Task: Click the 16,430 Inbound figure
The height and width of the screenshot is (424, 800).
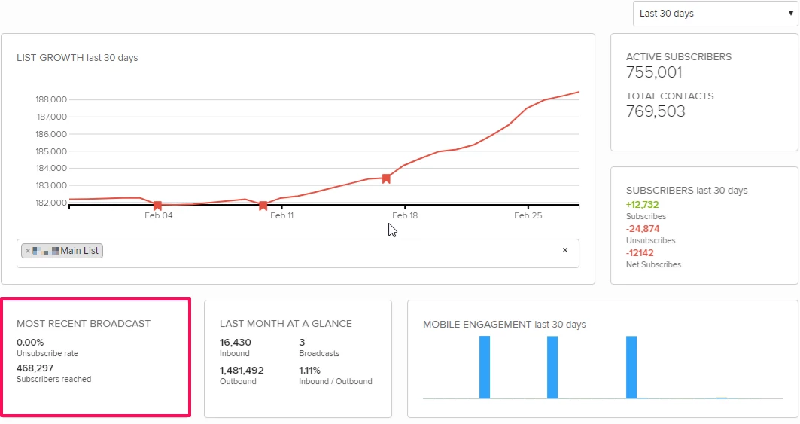Action: click(x=236, y=343)
